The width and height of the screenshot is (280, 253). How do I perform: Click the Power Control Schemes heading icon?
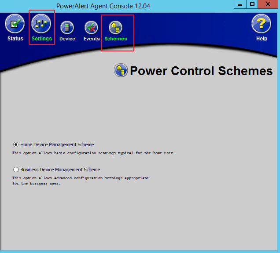tap(121, 70)
